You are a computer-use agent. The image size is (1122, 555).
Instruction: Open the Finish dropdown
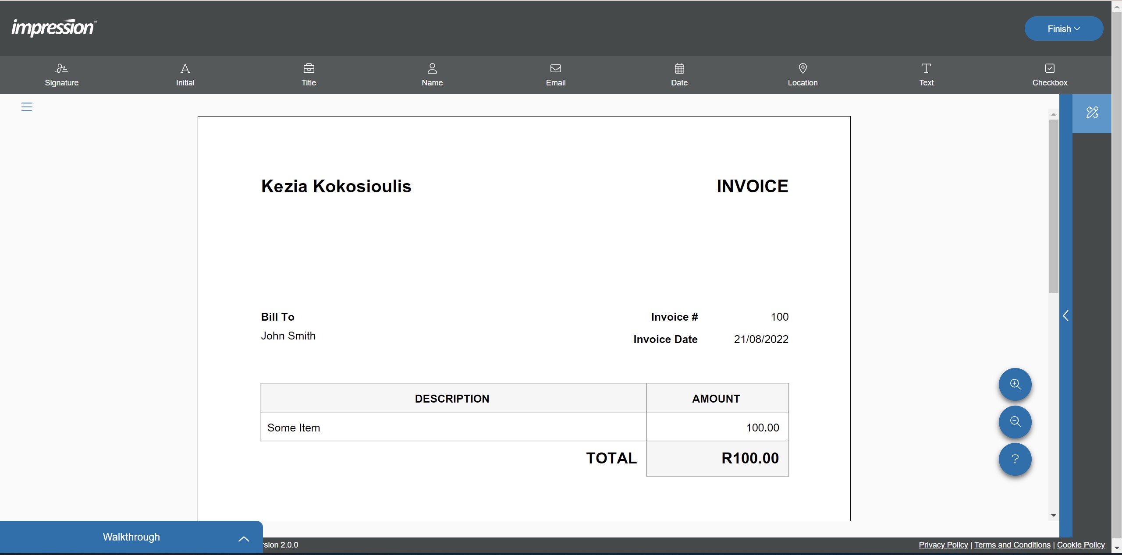point(1063,29)
